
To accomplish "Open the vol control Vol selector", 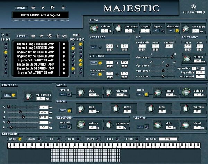I will point(200,76).
